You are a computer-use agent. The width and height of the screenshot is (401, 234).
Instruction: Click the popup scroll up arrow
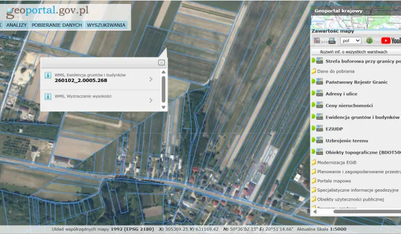pos(163,72)
